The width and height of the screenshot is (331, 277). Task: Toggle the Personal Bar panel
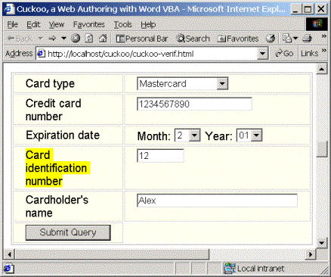click(142, 39)
